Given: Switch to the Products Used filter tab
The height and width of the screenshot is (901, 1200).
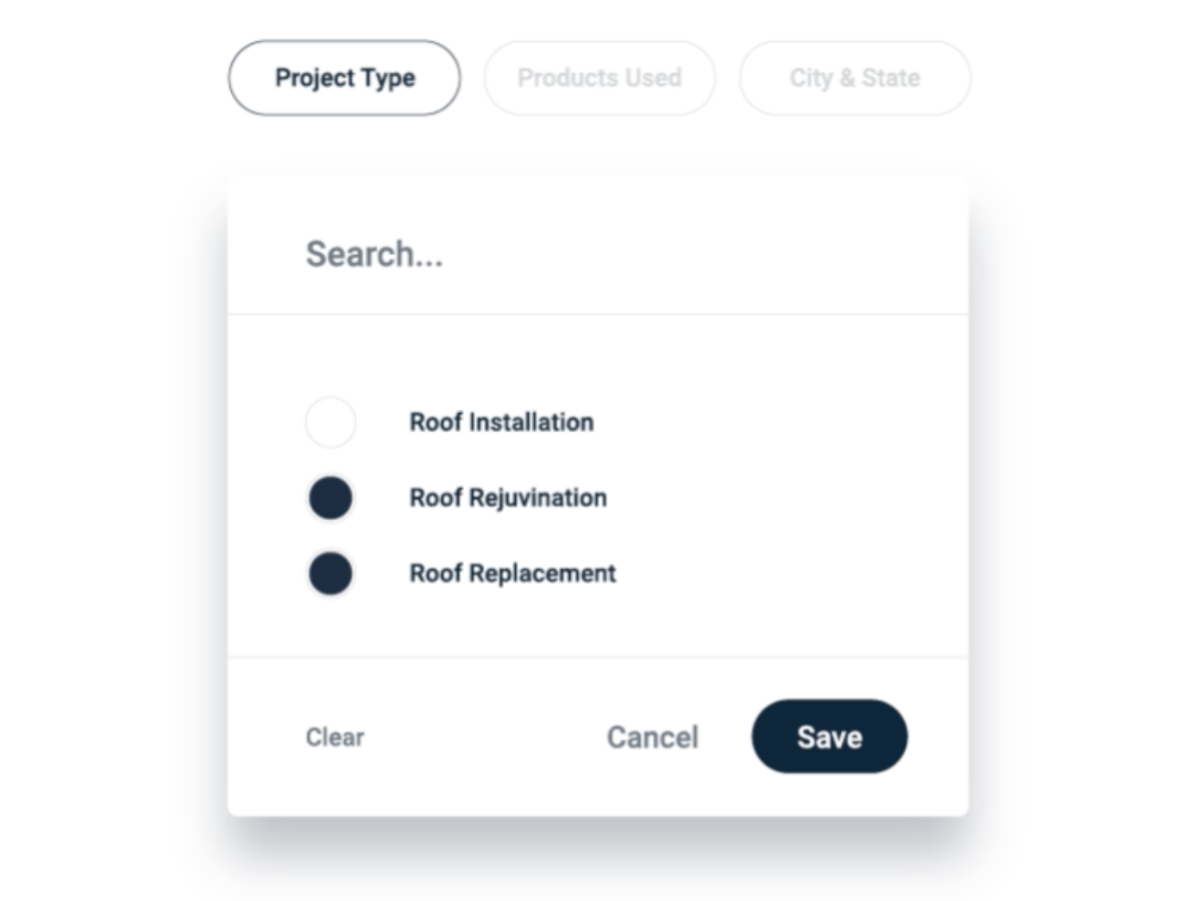Looking at the screenshot, I should point(599,78).
